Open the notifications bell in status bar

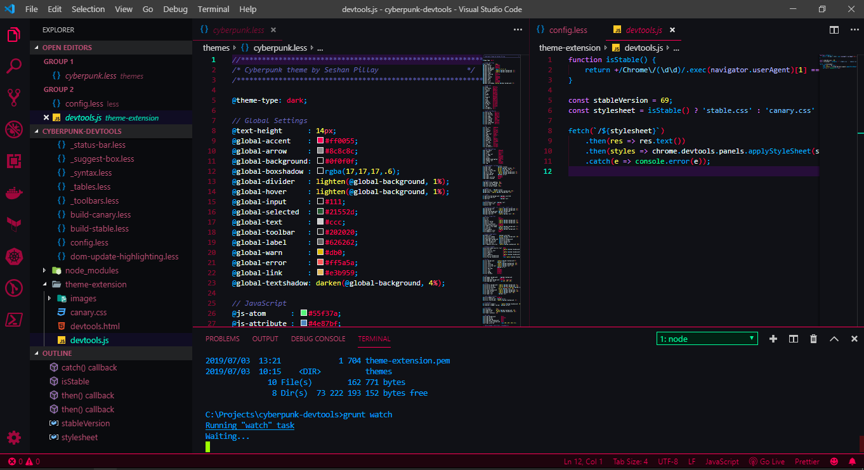tap(853, 462)
